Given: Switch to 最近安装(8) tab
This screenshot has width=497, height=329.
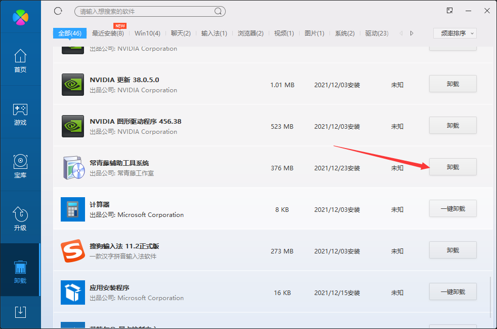Looking at the screenshot, I should [x=108, y=33].
